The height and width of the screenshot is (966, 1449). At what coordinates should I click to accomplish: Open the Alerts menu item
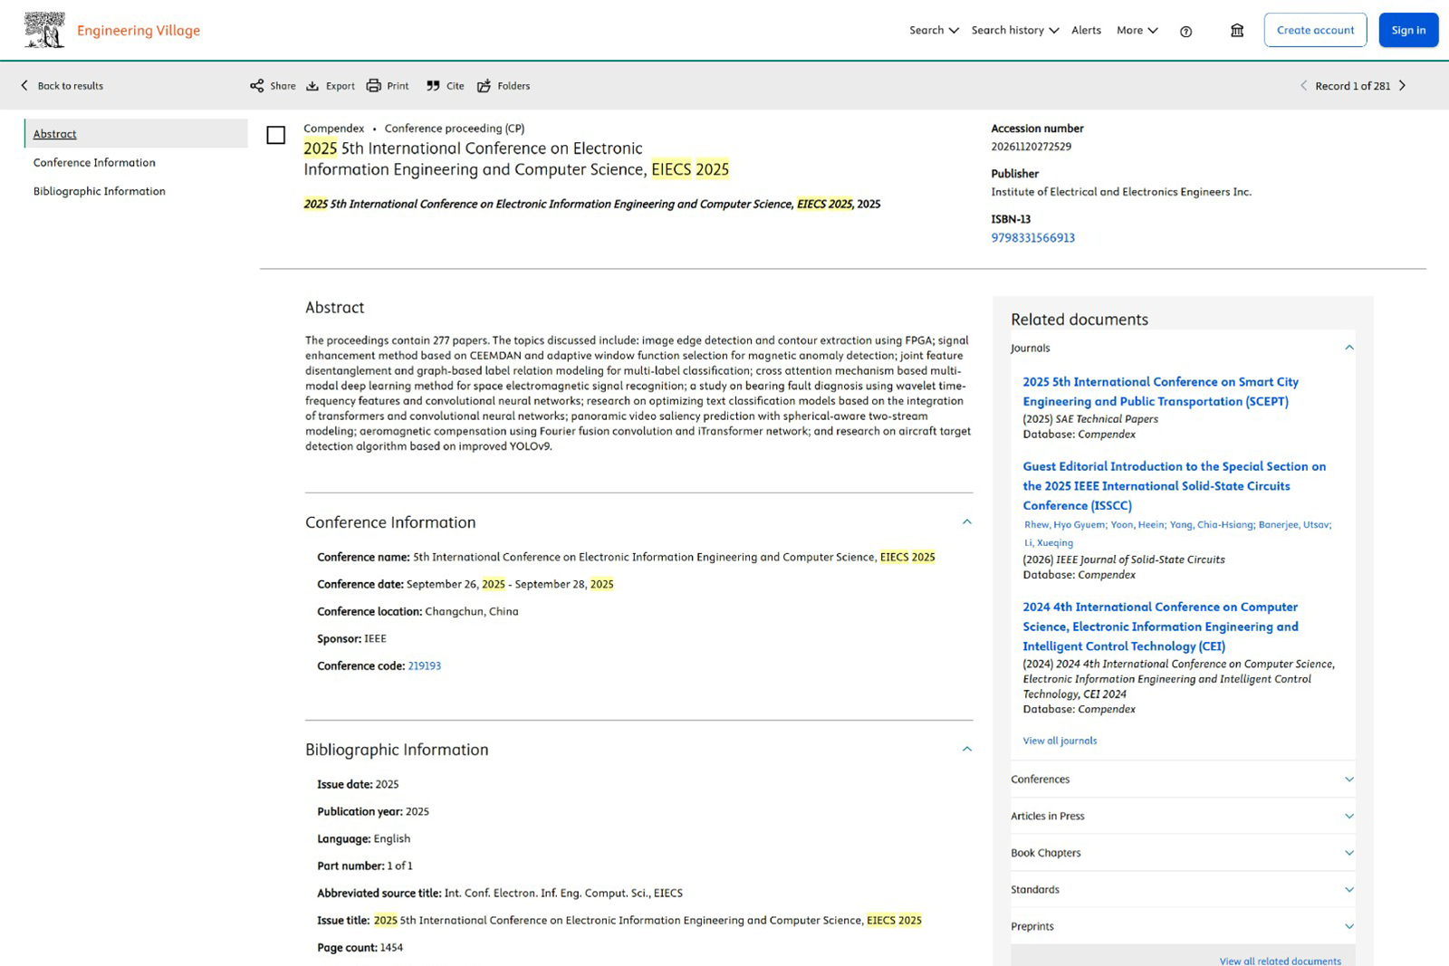coord(1087,31)
